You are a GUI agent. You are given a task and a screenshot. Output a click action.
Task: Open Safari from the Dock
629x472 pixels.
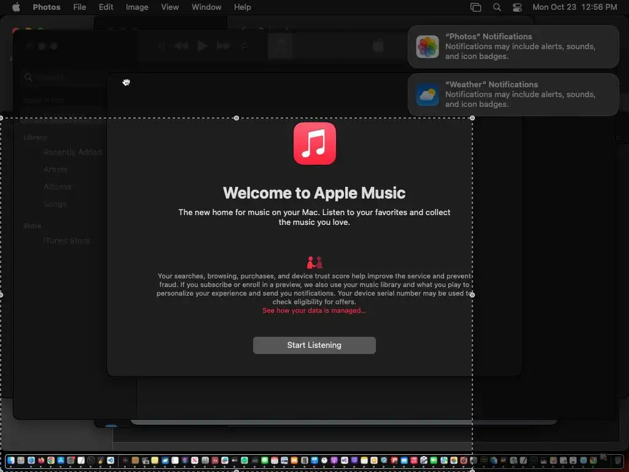coord(31,460)
